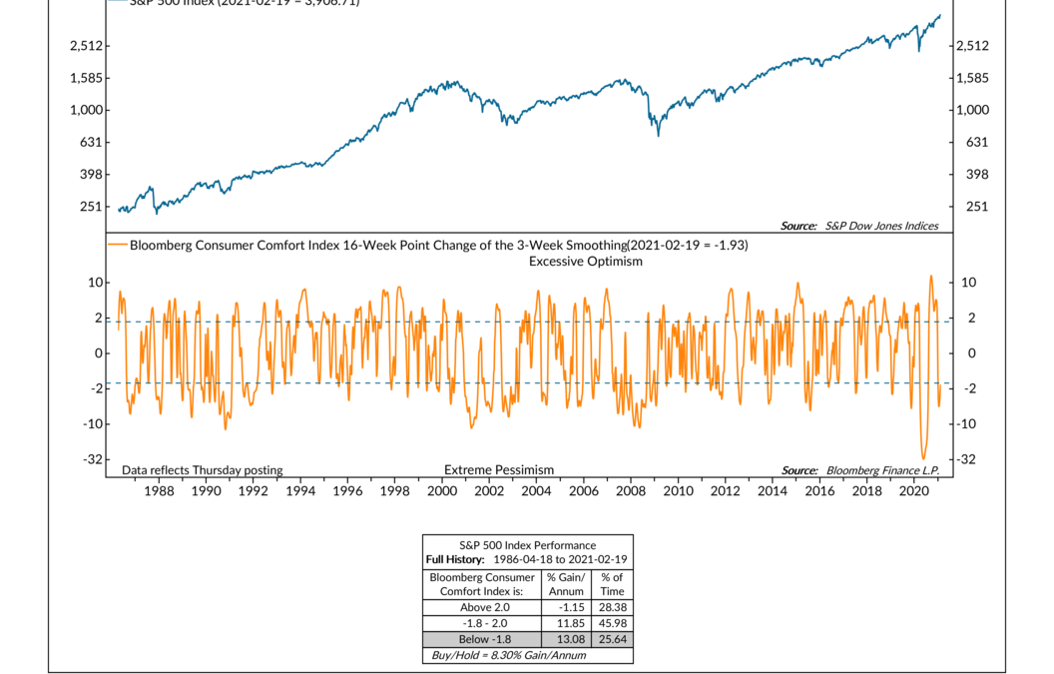Click the table title 'S&P 500 Index Performance'
This screenshot has height=674, width=1054.
pyautogui.click(x=528, y=545)
